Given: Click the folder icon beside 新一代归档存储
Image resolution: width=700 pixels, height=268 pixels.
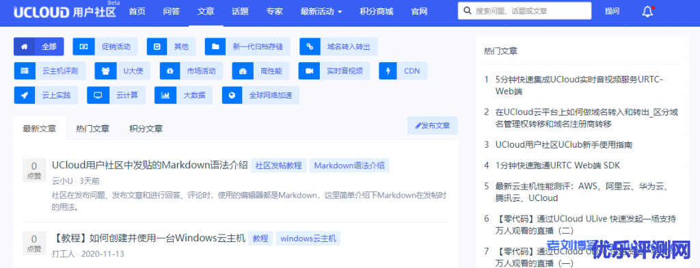Looking at the screenshot, I should (x=215, y=46).
